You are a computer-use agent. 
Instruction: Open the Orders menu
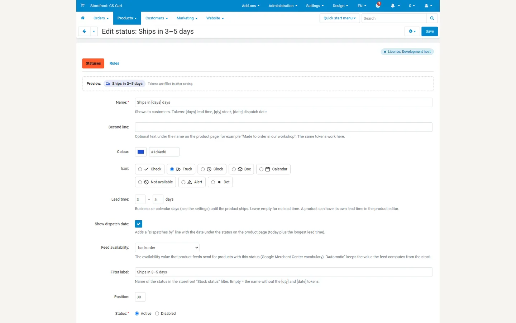pos(101,18)
